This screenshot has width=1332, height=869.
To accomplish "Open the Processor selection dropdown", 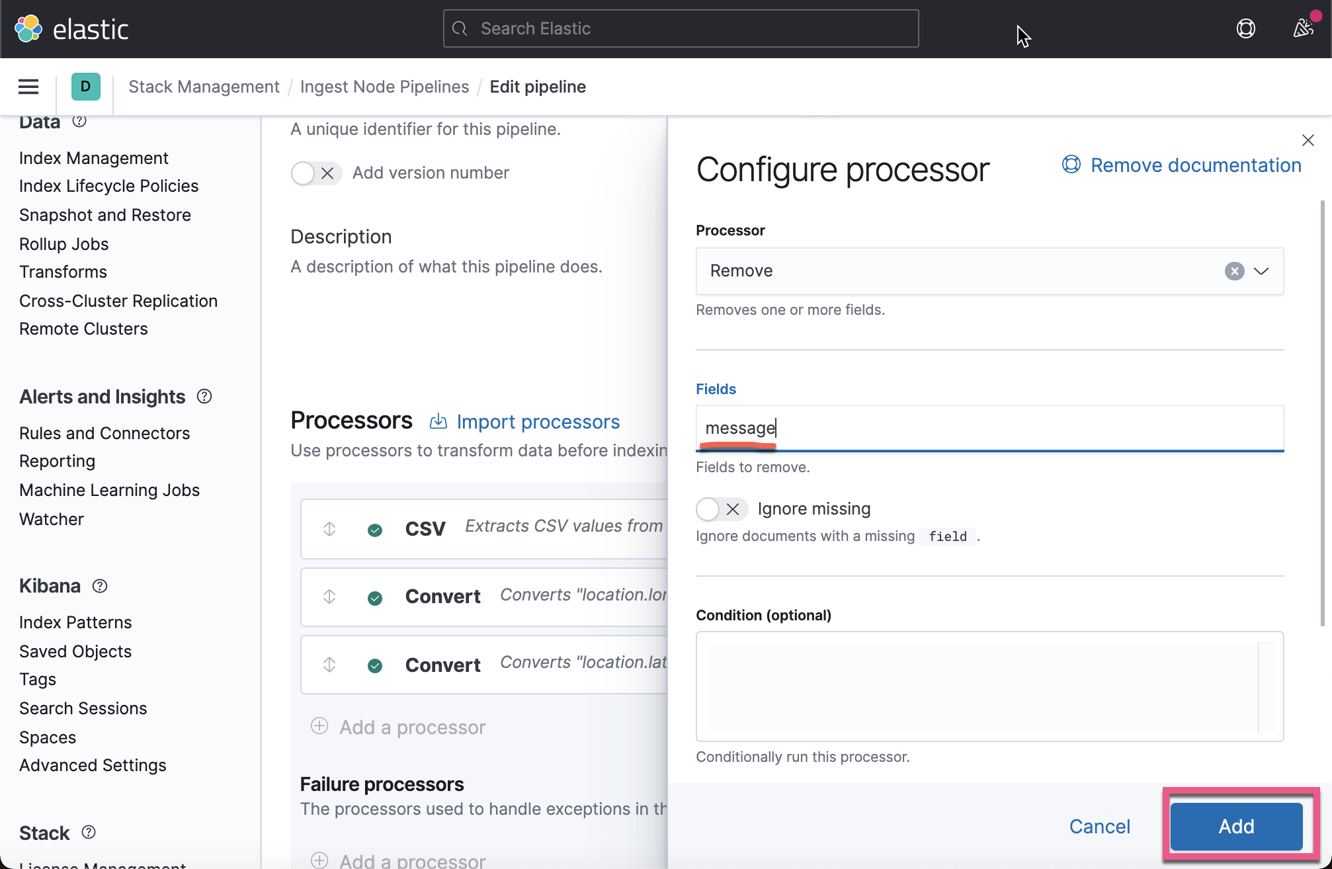I will [x=1261, y=270].
